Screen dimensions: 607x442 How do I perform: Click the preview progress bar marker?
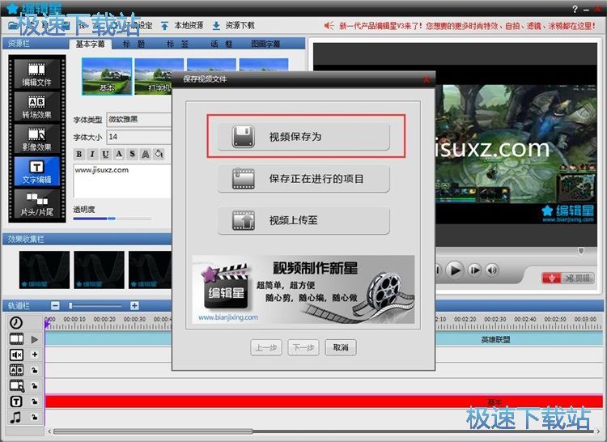[581, 251]
